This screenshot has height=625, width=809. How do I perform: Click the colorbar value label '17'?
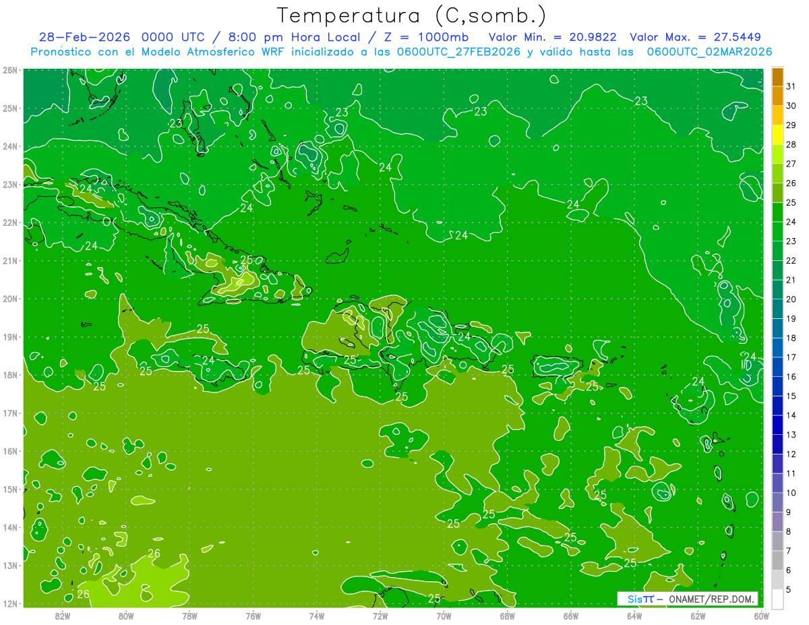point(791,357)
